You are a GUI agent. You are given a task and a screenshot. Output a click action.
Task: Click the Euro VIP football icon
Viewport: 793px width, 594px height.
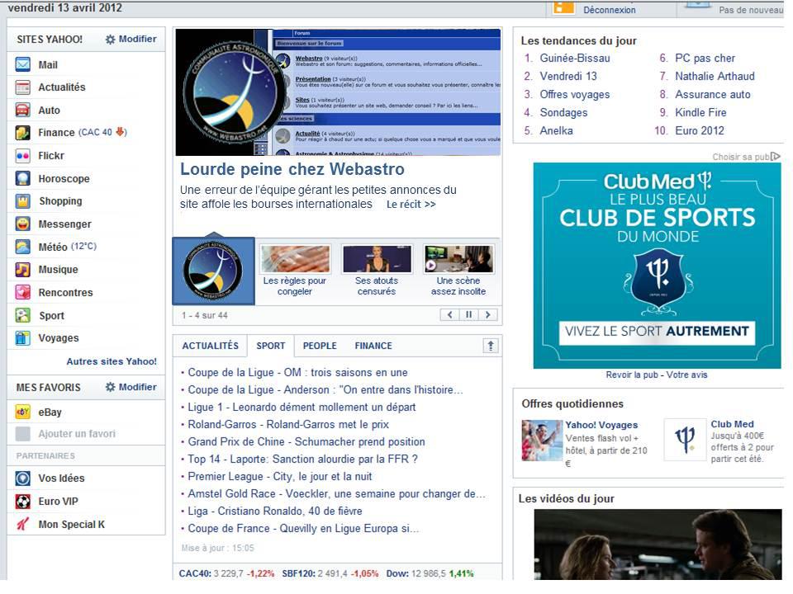(23, 502)
